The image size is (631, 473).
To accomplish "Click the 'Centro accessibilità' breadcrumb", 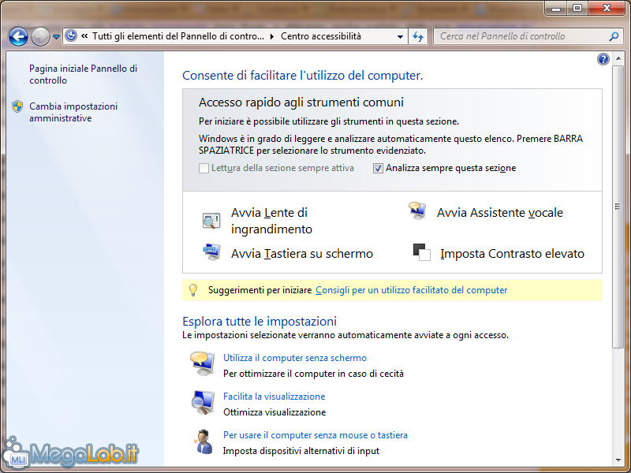I will [321, 36].
